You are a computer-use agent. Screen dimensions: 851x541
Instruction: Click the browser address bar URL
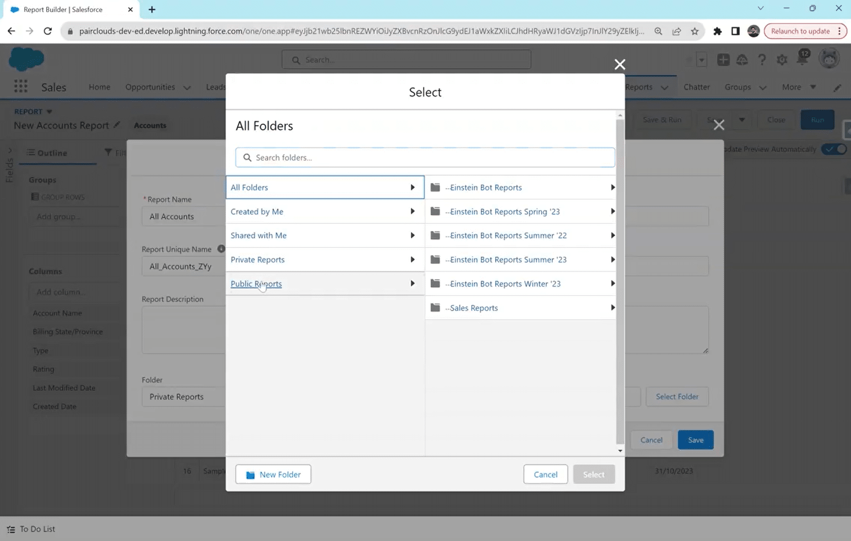pyautogui.click(x=361, y=31)
